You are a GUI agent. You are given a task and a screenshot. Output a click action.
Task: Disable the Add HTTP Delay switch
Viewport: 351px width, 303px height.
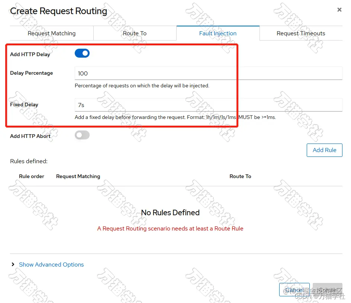coord(82,53)
